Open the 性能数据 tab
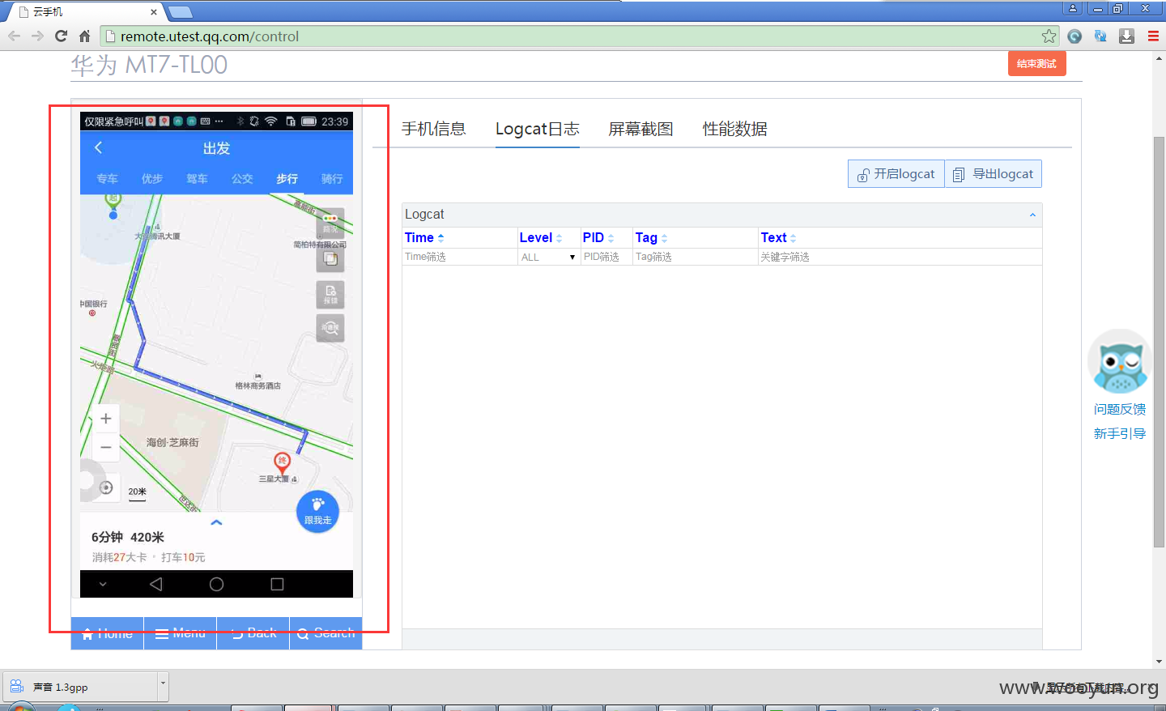The height and width of the screenshot is (711, 1166). coord(734,129)
